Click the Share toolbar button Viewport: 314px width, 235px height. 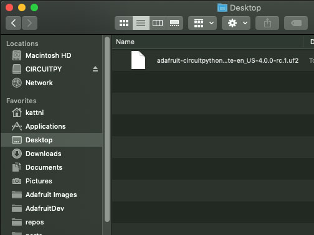(x=267, y=23)
